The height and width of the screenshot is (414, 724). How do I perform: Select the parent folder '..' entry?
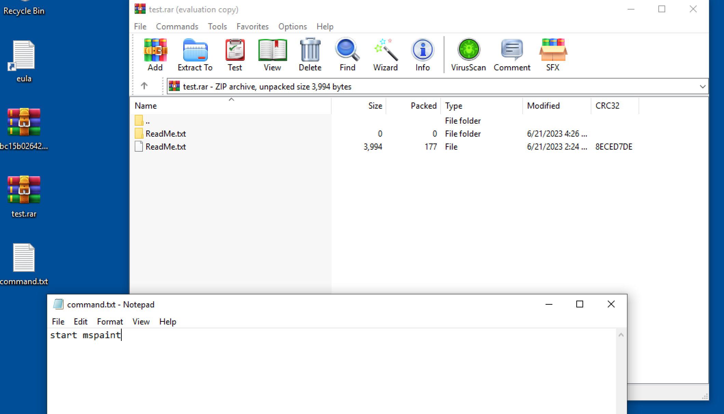click(142, 121)
